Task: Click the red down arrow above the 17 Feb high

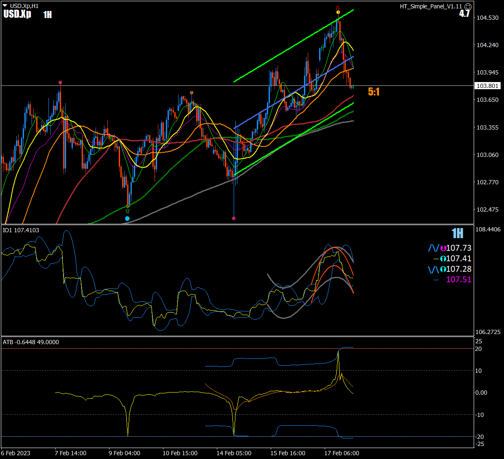Action: click(x=338, y=8)
